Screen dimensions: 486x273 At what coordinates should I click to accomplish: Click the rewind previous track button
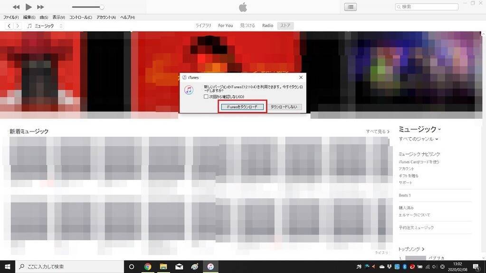pyautogui.click(x=16, y=7)
